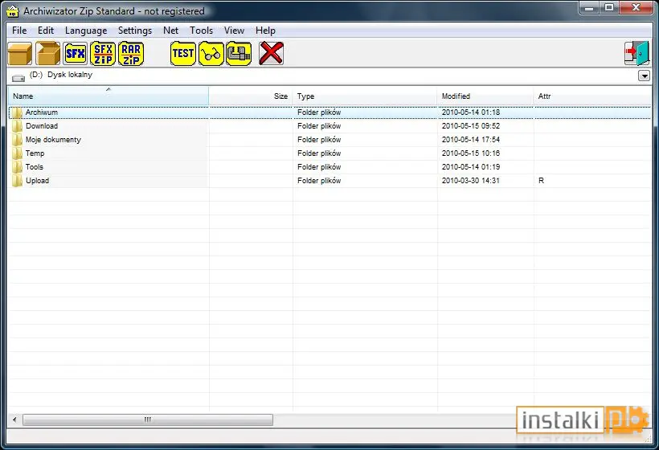Select the Archiwum row name
This screenshot has height=450, width=659.
pyautogui.click(x=42, y=112)
